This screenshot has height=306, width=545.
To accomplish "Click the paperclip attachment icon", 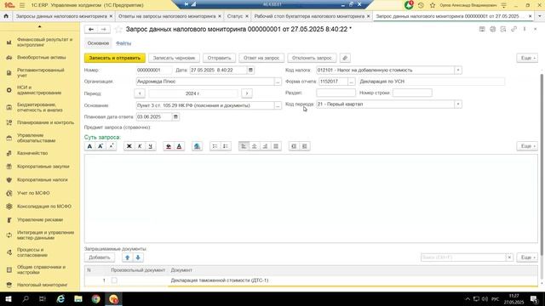I will 345,58.
